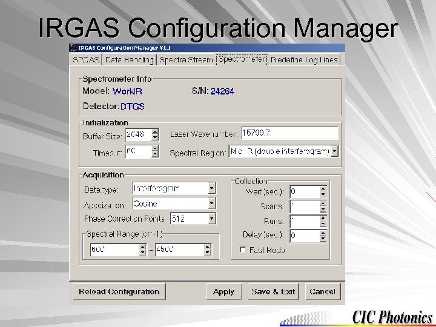Viewport: 436px width, 327px height.
Task: Click Spectral Range upper limit field
Action: pyautogui.click(x=179, y=249)
